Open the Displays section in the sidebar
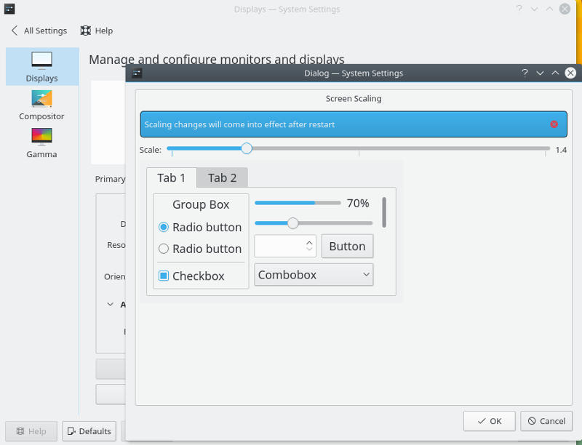This screenshot has height=445, width=582. click(x=41, y=67)
